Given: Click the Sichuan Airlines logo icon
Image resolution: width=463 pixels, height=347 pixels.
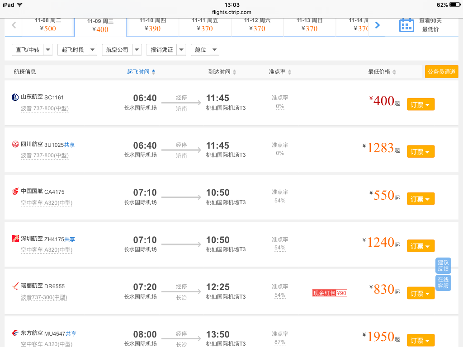Looking at the screenshot, I should click(15, 144).
